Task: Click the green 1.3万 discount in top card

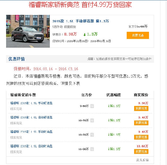Action: coord(90,34)
